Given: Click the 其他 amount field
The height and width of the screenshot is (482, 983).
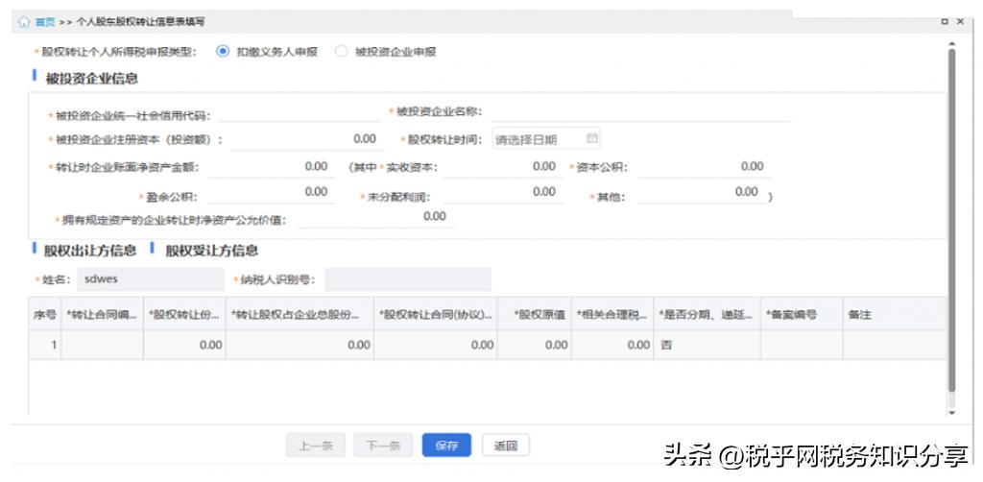Looking at the screenshot, I should pyautogui.click(x=702, y=193).
